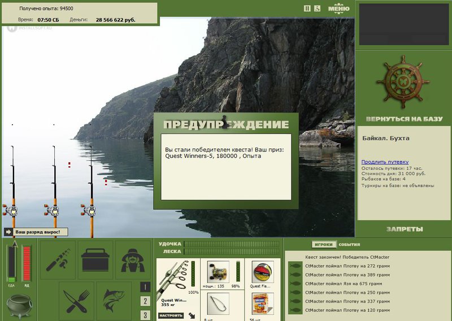Viewport: 452px width, 321px height.
Task: Select rod slot 2
Action: click(145, 301)
